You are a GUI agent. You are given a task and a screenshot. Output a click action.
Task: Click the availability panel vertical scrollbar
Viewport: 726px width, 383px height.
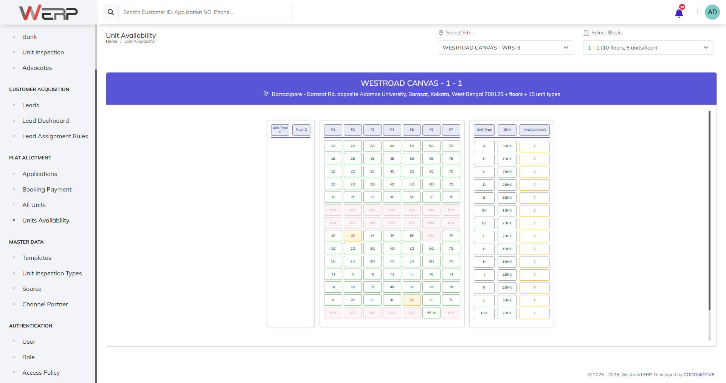click(x=709, y=225)
